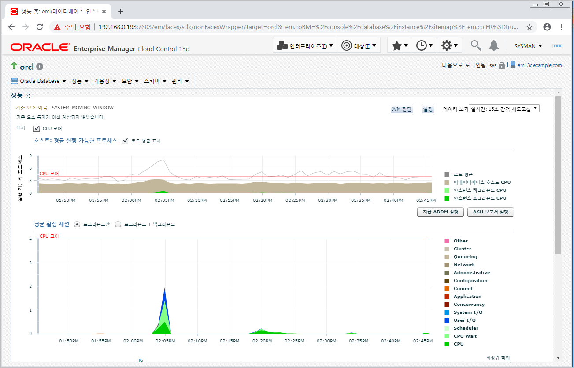Open the Chrome profile avatar
This screenshot has height=368, width=574.
click(x=547, y=27)
